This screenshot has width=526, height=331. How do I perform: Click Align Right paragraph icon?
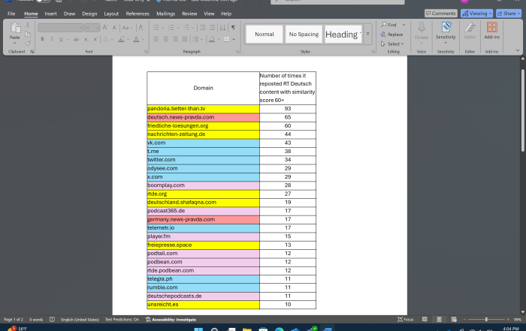tap(175, 39)
